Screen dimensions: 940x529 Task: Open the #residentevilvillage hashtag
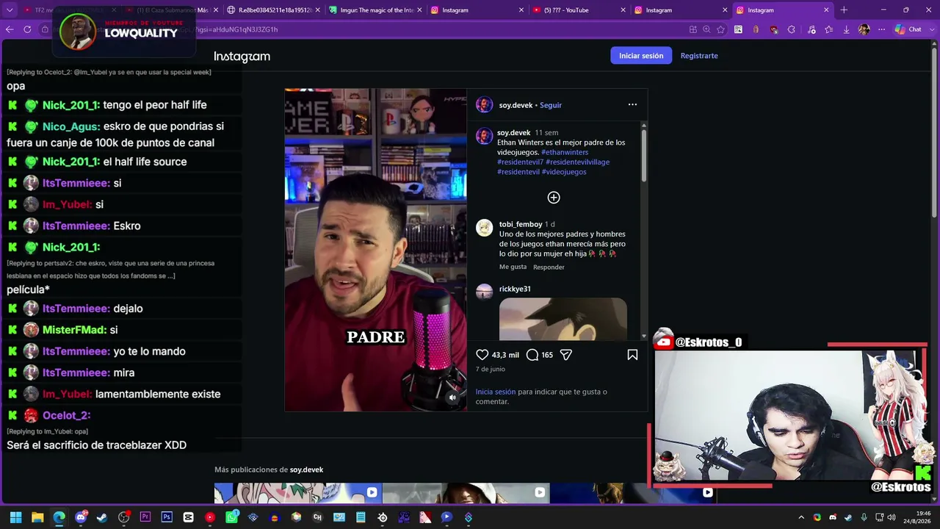(x=577, y=162)
